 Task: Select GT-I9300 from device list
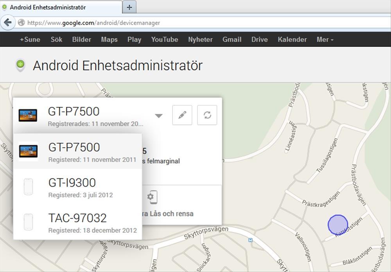(77, 187)
